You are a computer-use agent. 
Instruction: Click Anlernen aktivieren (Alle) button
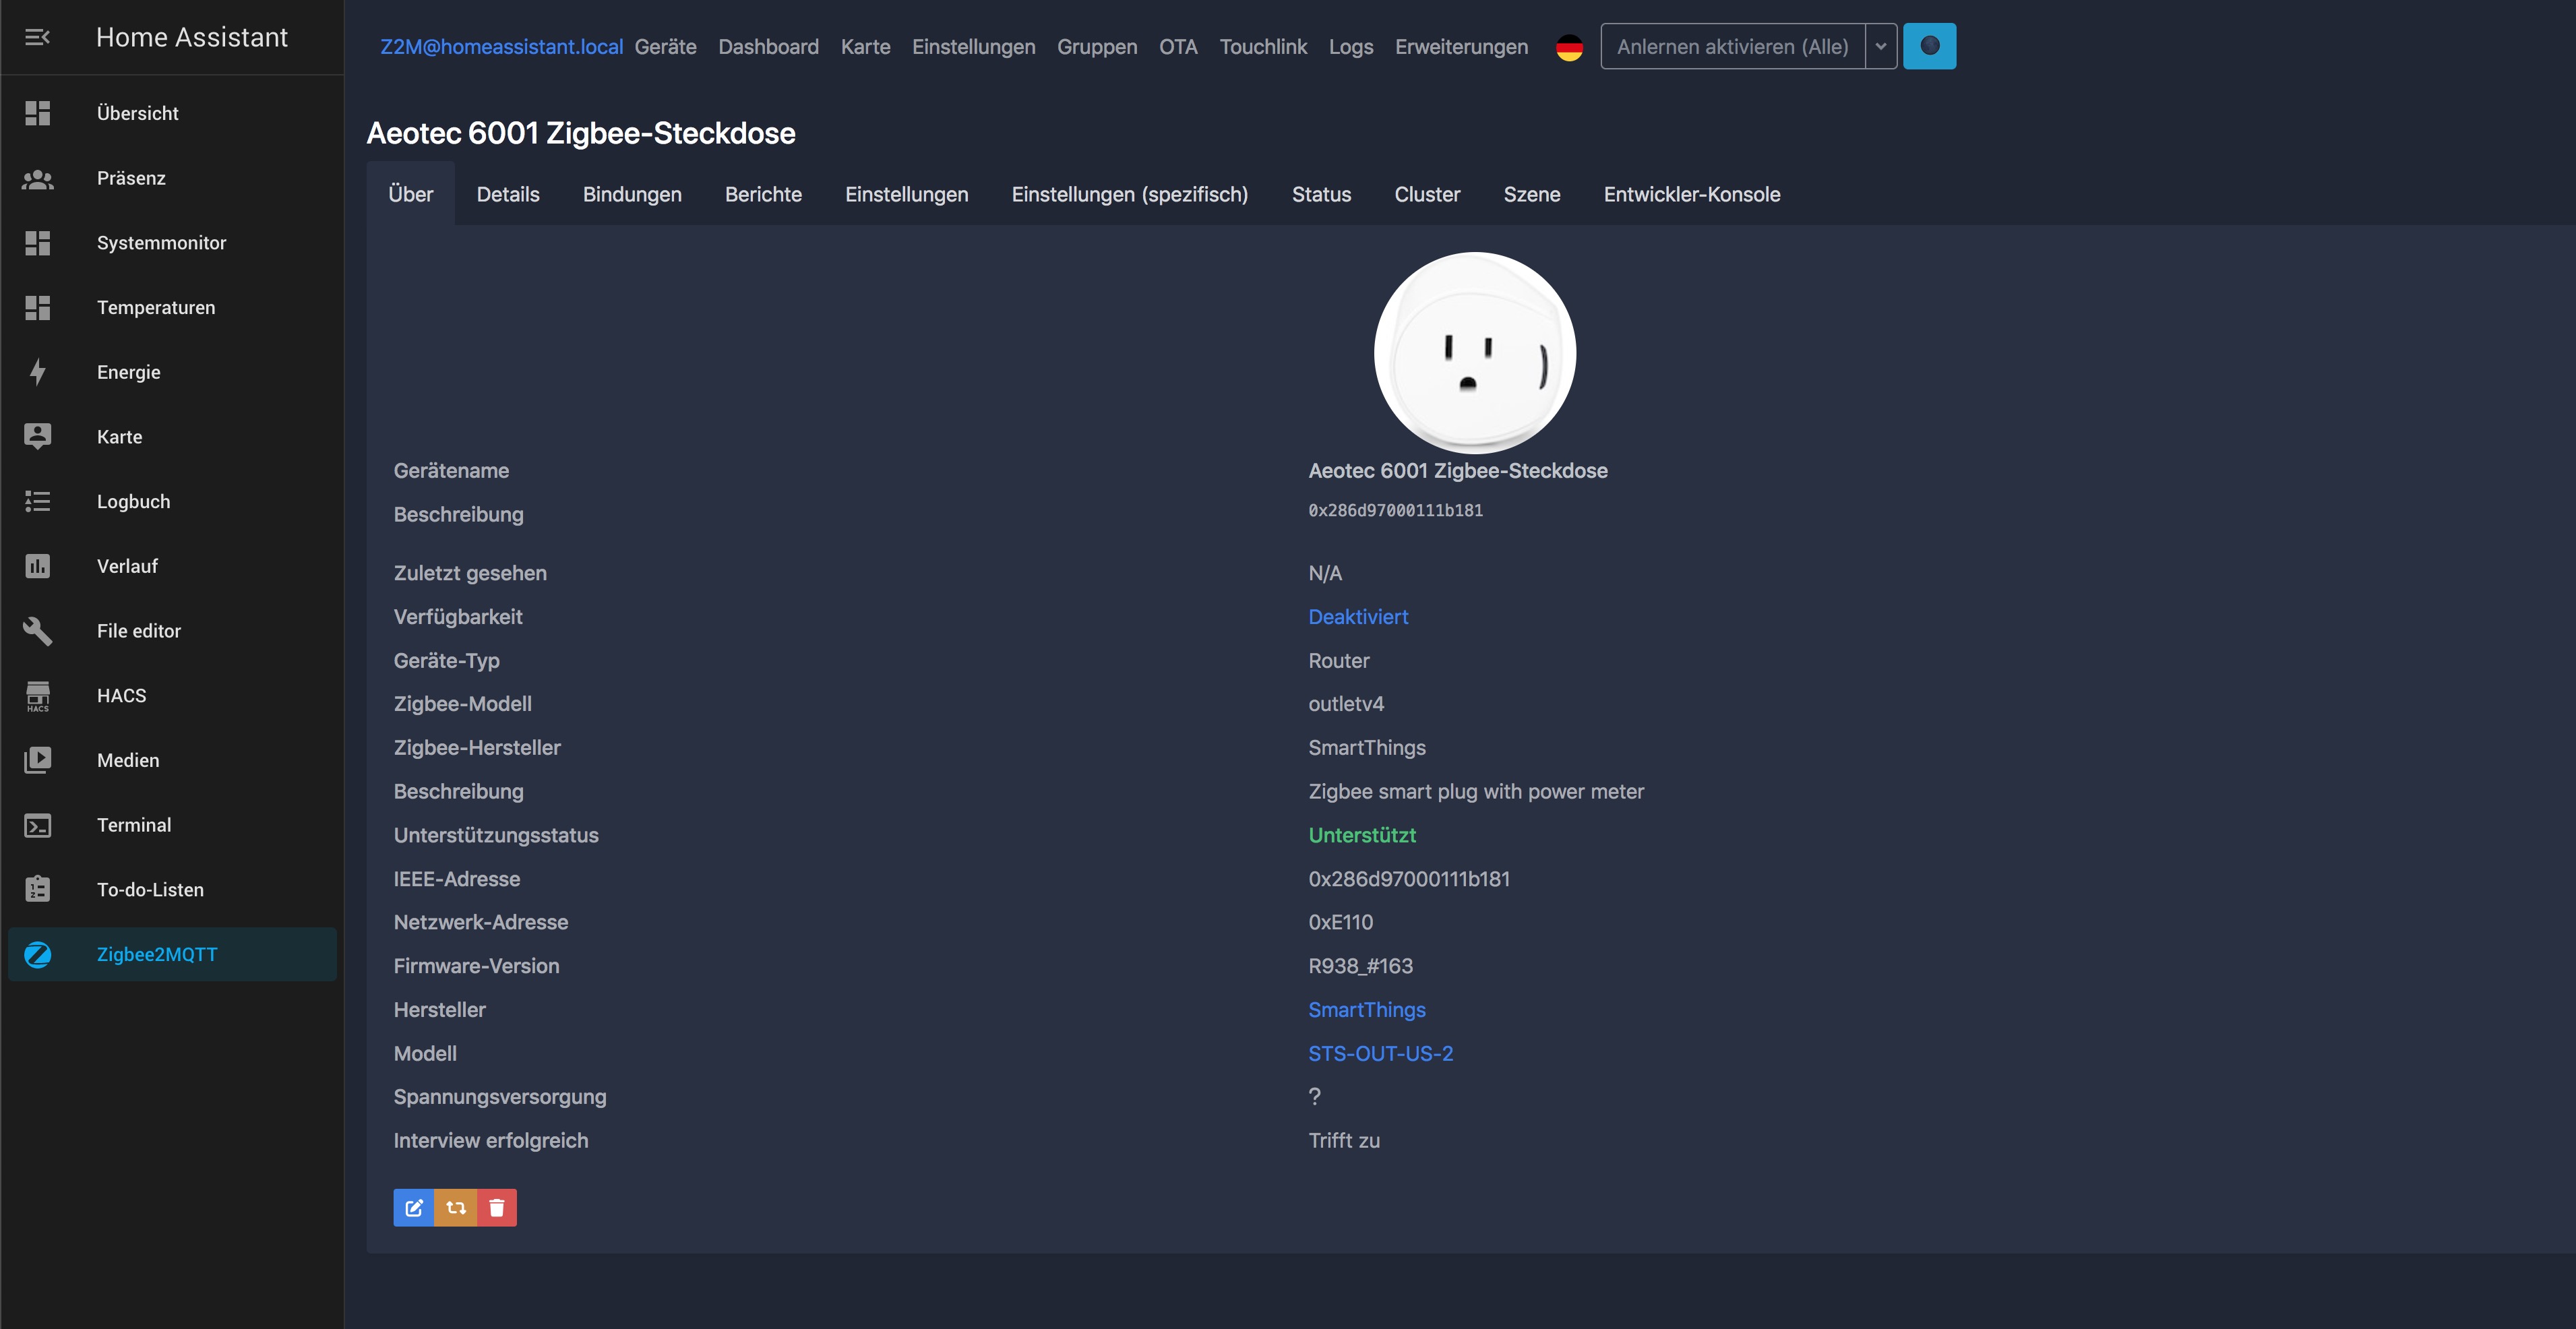[x=1732, y=47]
